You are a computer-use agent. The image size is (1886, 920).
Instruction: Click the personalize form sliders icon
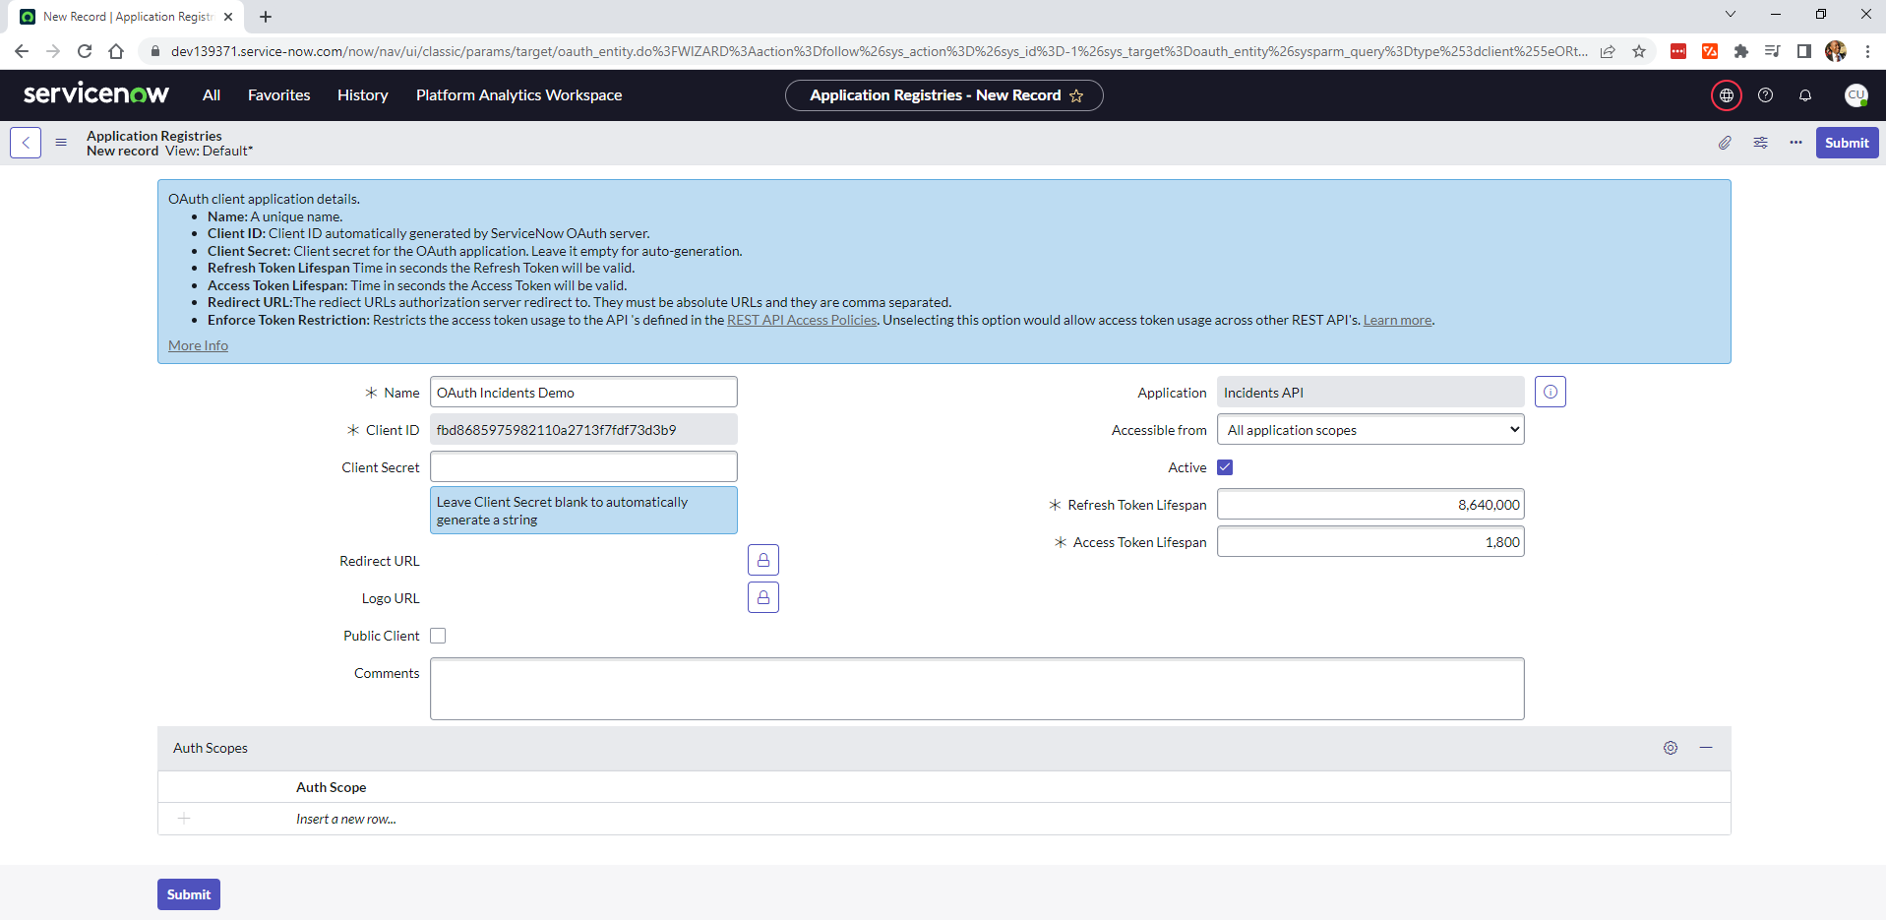1760,143
